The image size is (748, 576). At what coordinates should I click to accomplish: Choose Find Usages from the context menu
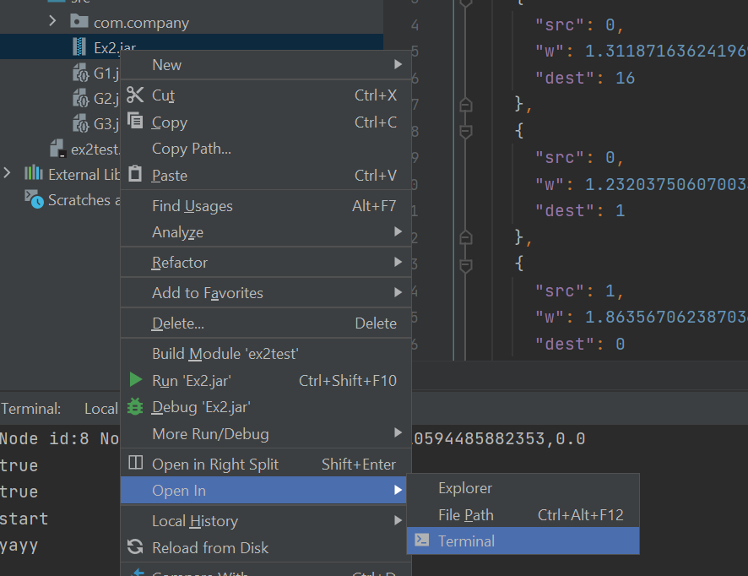(192, 205)
